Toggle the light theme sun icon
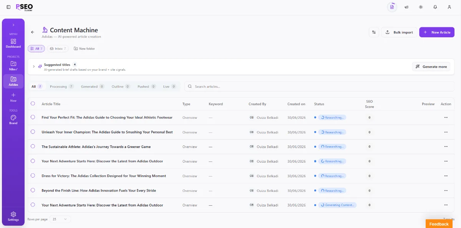Viewport: 461px width, 228px height. (x=421, y=7)
